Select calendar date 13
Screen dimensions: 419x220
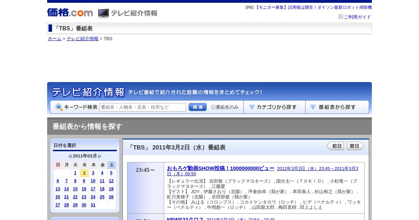58,189
